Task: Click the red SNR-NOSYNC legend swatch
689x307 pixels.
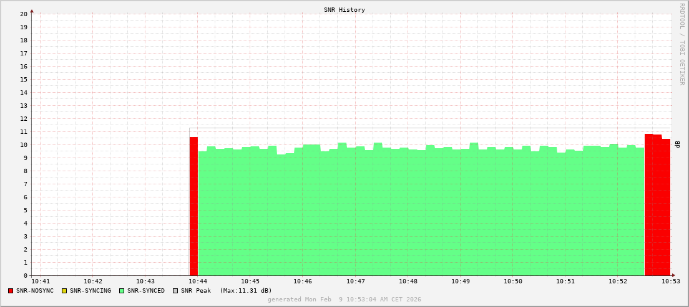Action: pos(11,291)
